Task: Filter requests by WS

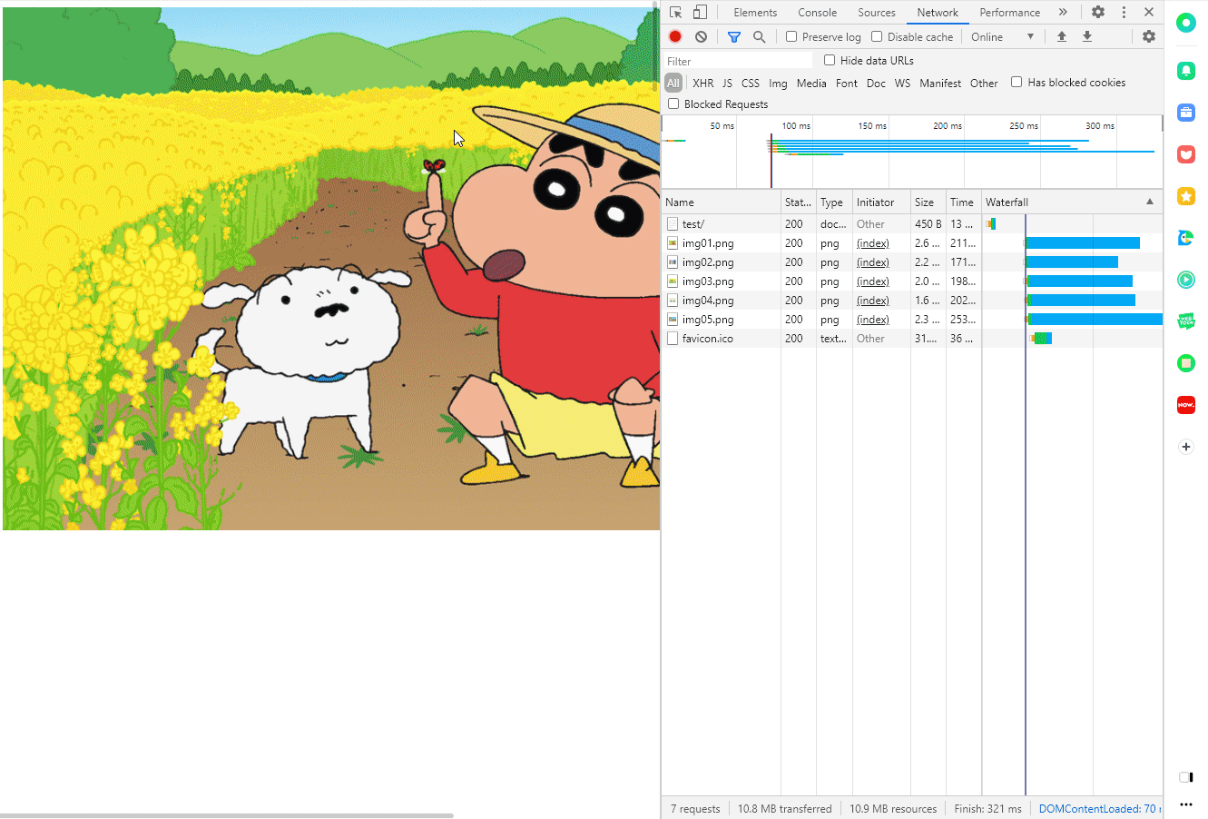Action: (x=902, y=83)
